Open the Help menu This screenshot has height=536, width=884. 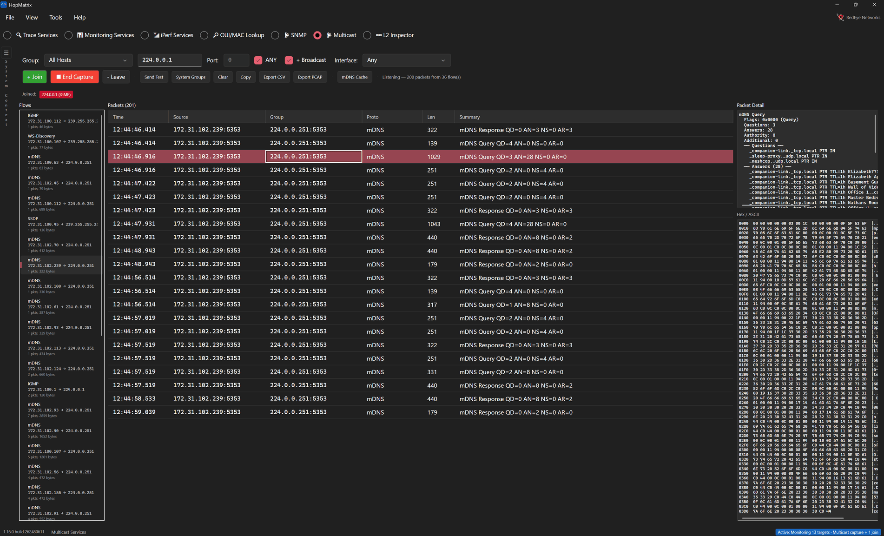[x=79, y=18]
